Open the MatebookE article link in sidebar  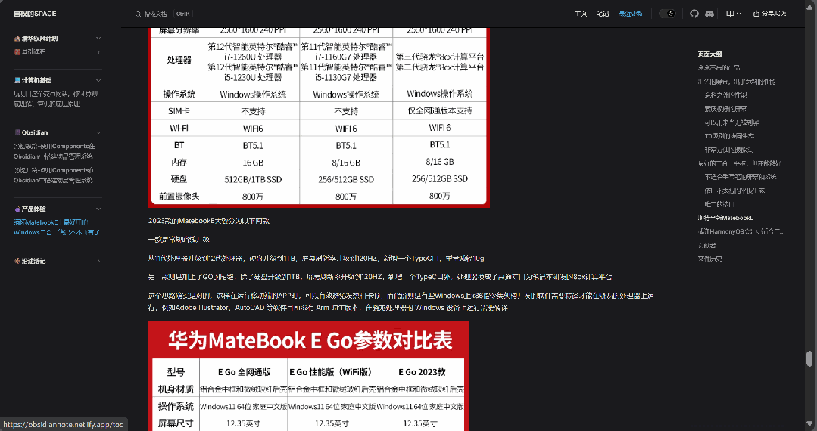[57, 228]
